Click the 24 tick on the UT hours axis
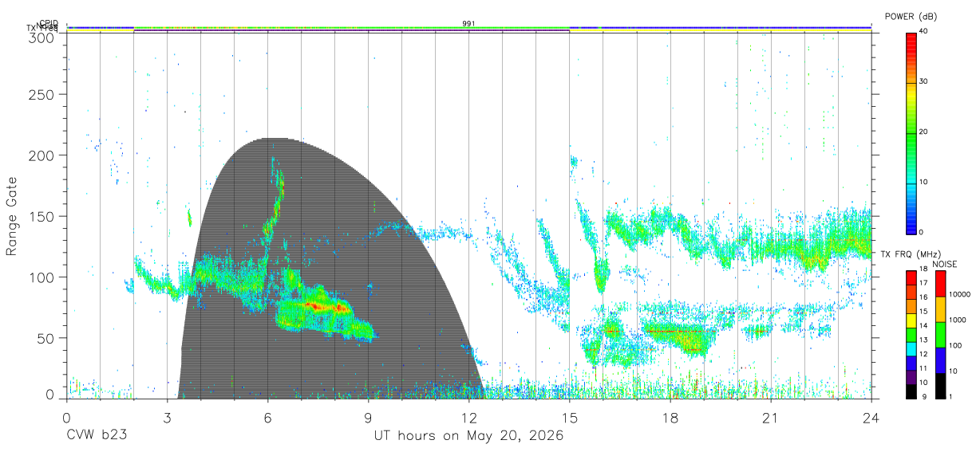 [x=871, y=417]
